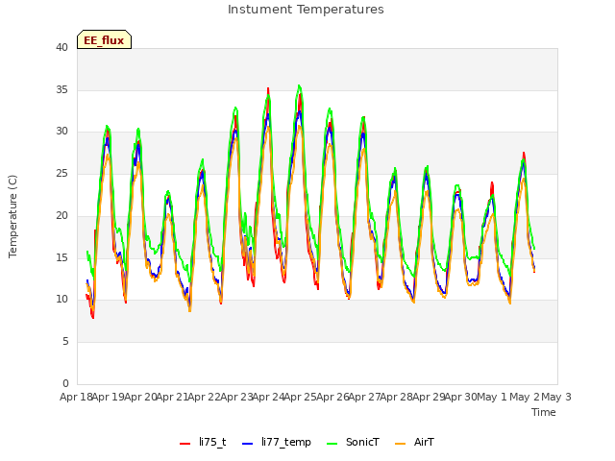
Task: Click the 0 y-axis tick value
Action: click(x=65, y=383)
